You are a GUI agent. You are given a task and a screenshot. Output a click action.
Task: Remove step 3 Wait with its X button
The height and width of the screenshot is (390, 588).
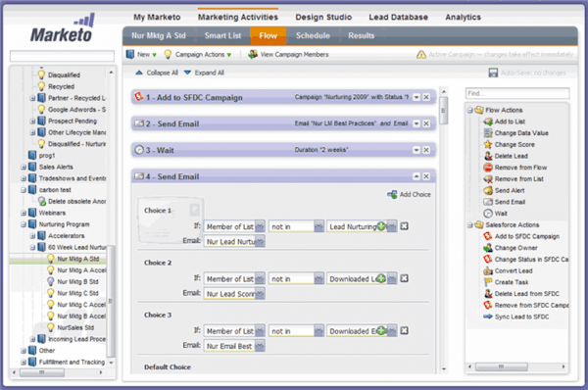pyautogui.click(x=426, y=150)
